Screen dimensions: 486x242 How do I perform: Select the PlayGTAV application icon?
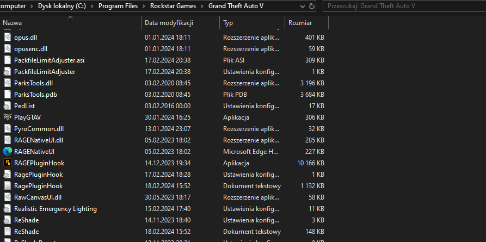tap(8, 117)
